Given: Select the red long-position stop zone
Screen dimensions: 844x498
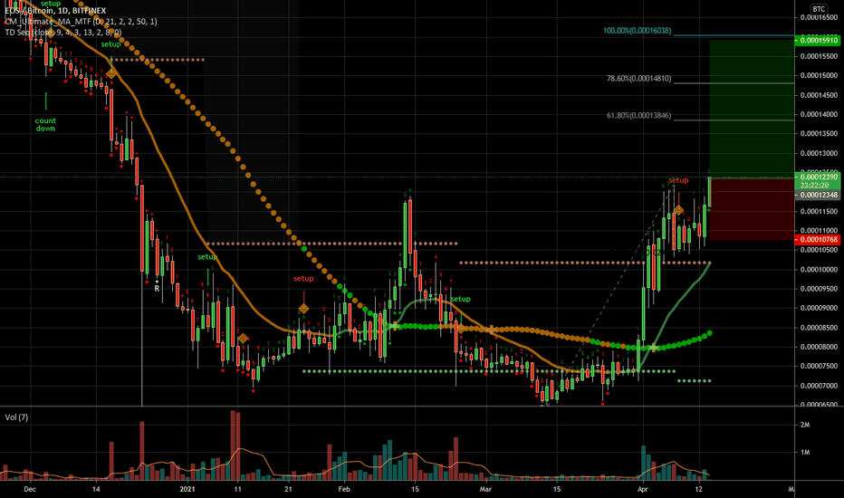Looking at the screenshot, I should click(752, 209).
